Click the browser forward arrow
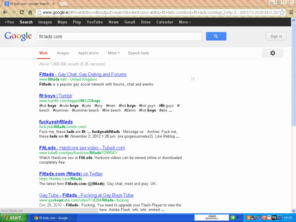Image resolution: width=296 pixels, height=222 pixels. (13, 12)
